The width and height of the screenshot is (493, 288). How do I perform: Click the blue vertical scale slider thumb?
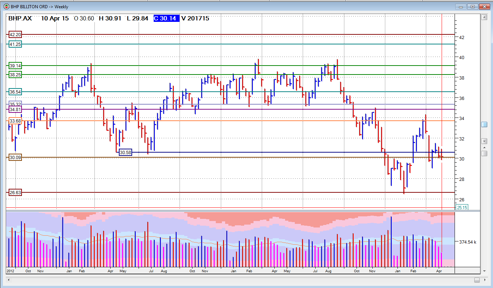coord(484,124)
